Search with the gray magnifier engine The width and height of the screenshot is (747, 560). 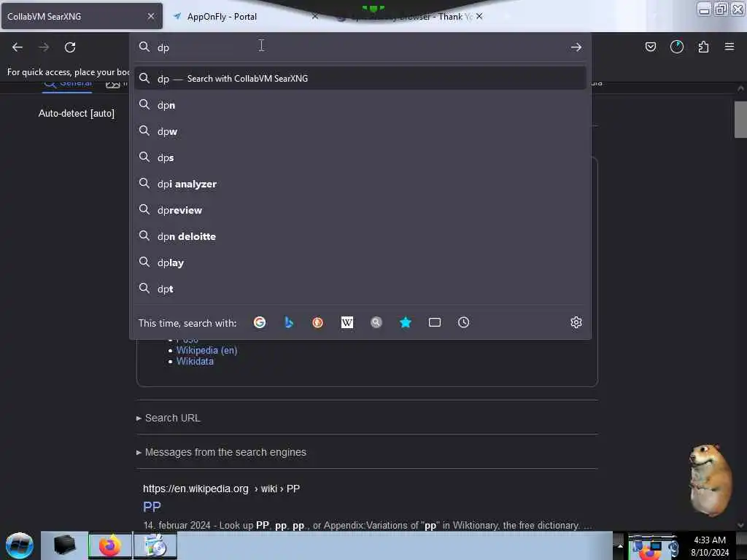click(x=376, y=322)
